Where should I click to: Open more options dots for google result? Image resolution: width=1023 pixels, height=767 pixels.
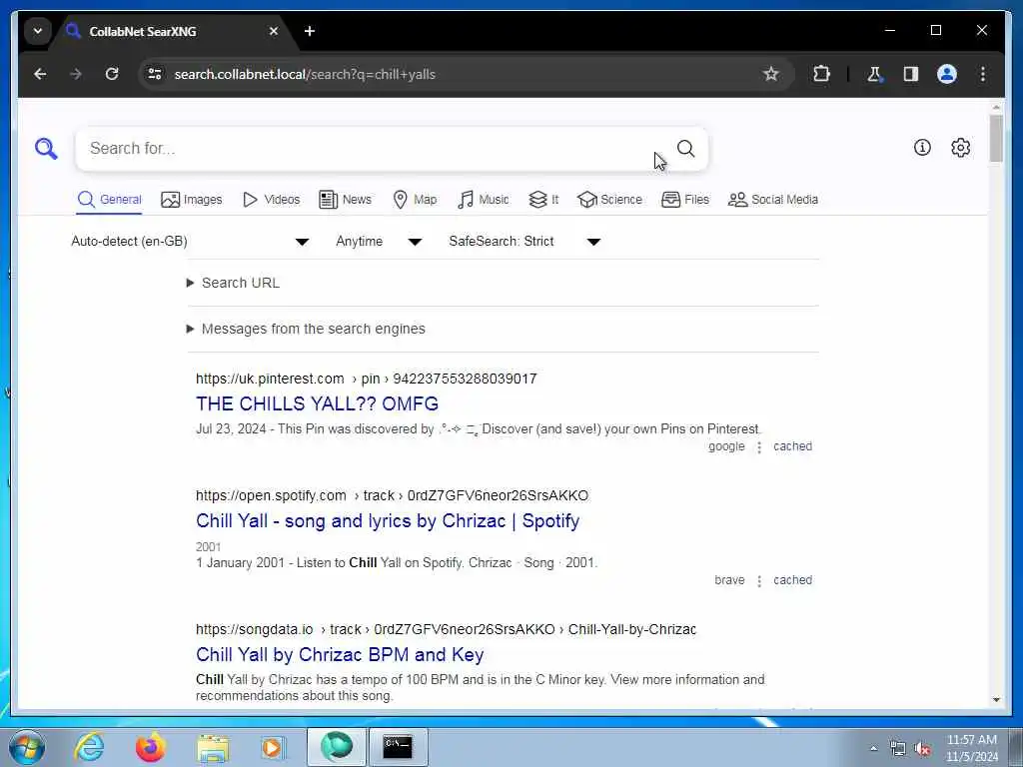(759, 447)
